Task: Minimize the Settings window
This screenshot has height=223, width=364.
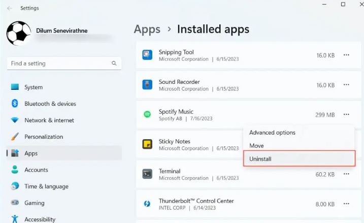Action: (324, 5)
